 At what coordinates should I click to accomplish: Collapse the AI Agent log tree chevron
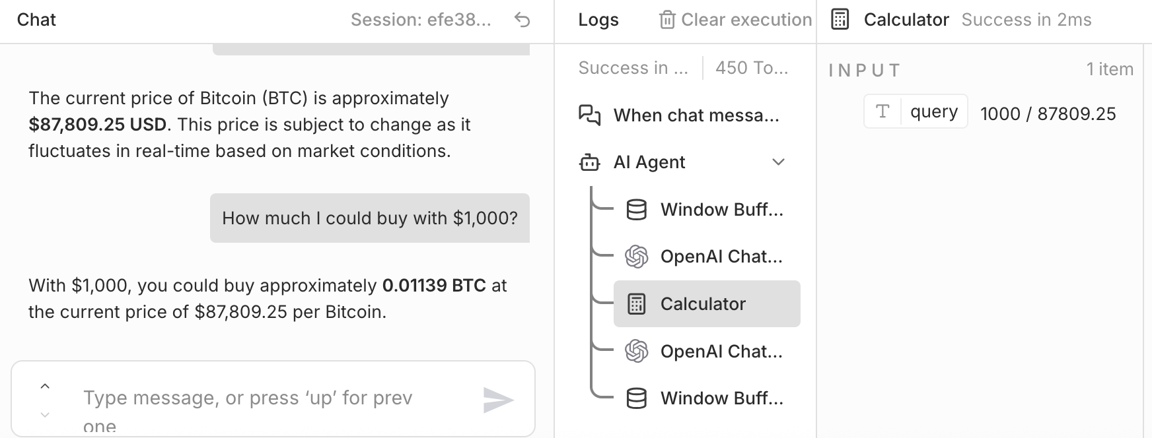point(779,162)
